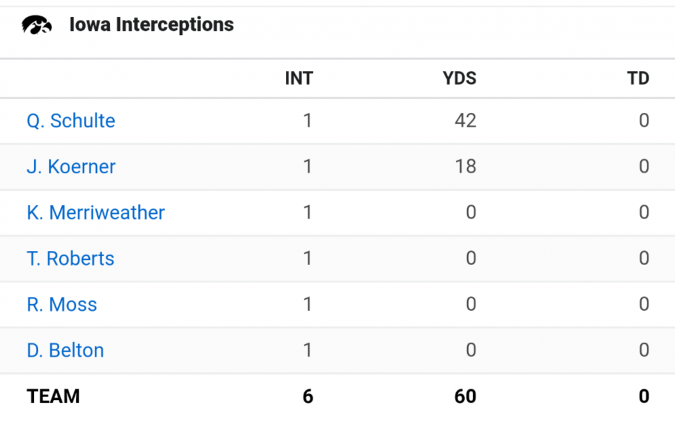
Task: Click team total 60 yards
Action: coord(465,396)
